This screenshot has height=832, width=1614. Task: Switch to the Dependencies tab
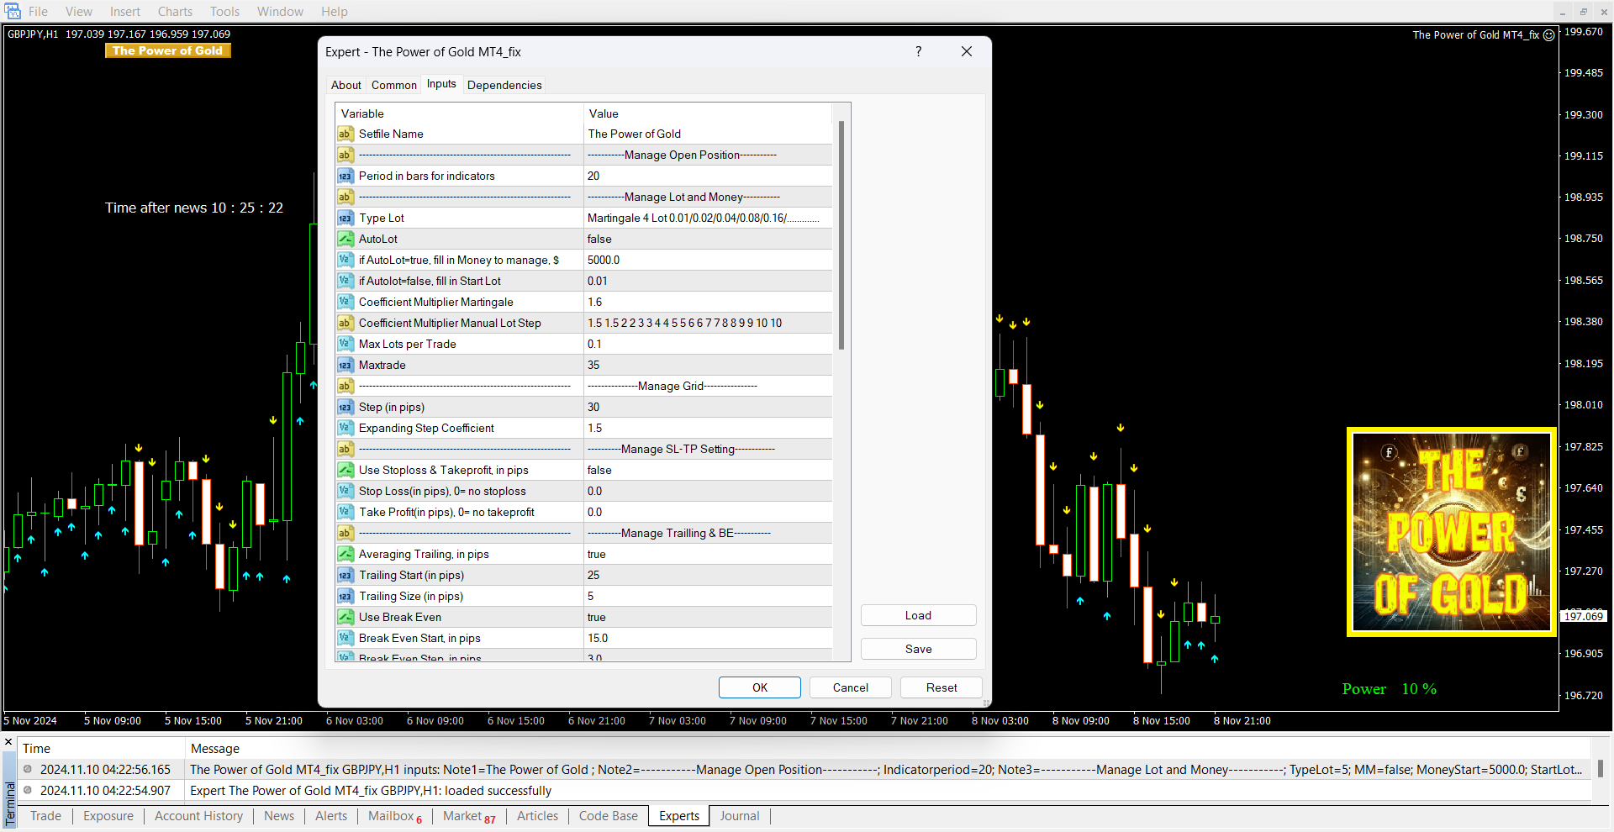coord(504,85)
